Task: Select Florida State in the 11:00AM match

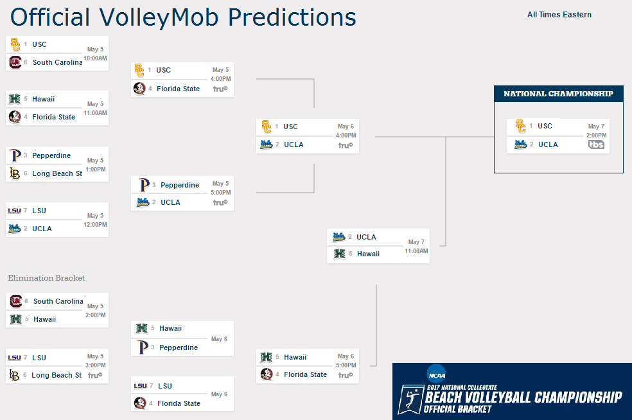Action: click(53, 117)
